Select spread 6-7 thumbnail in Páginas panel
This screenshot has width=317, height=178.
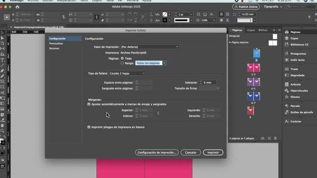pos(254,96)
